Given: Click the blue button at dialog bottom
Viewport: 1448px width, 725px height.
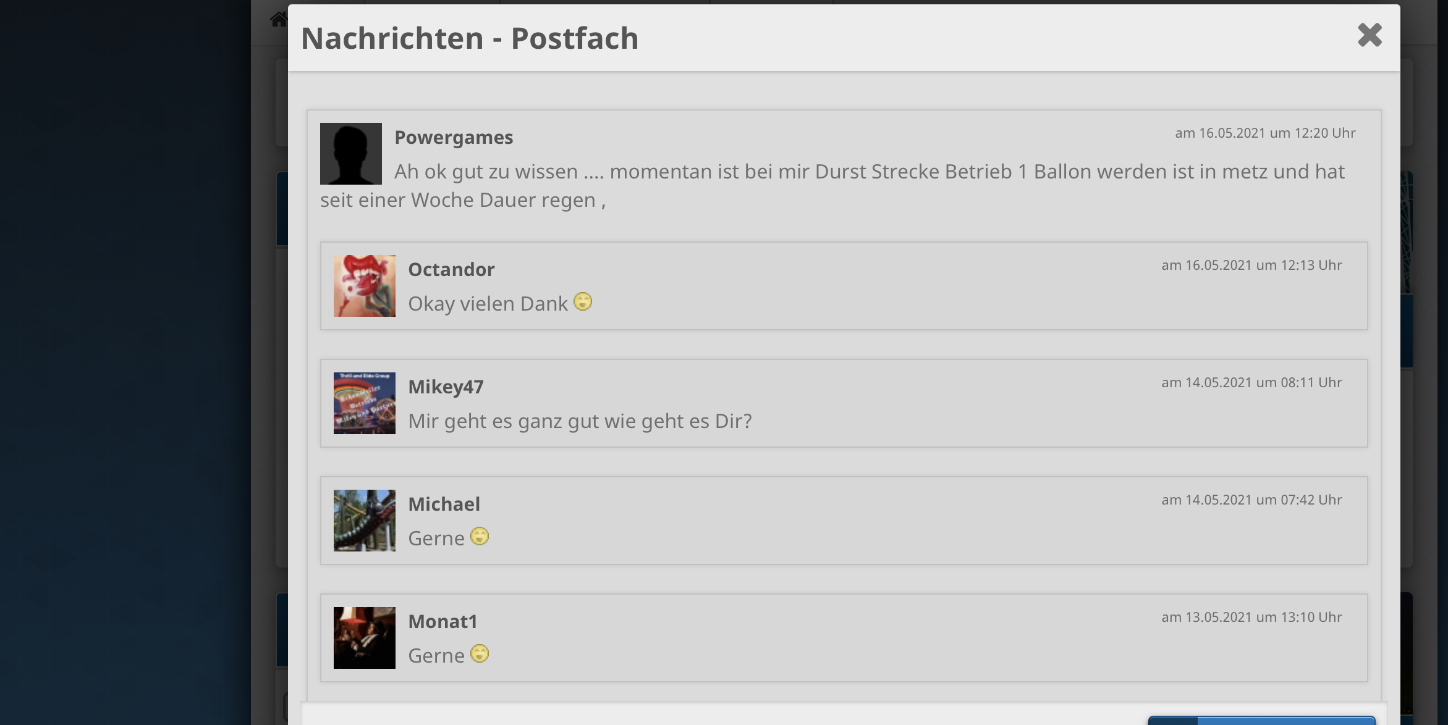Looking at the screenshot, I should point(1262,721).
